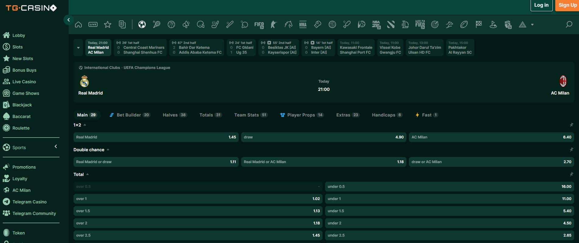Pin the 1×2 market
This screenshot has height=243, width=579.
point(571,125)
